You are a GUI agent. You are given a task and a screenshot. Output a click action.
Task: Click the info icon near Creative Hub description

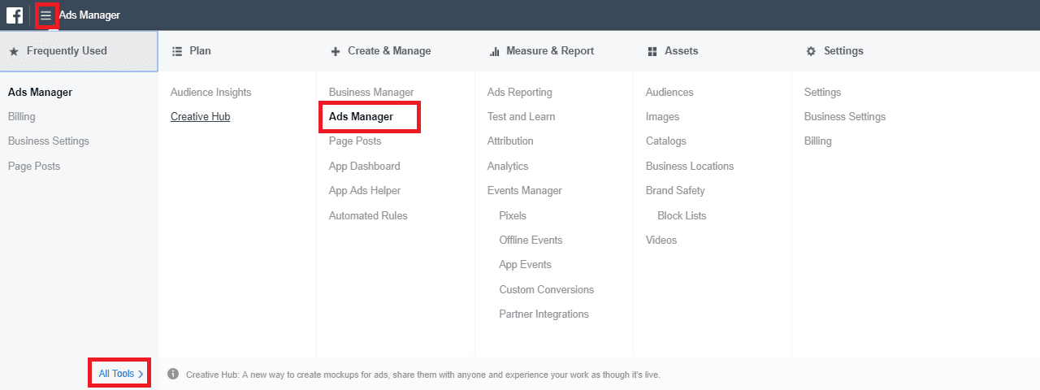coord(173,374)
